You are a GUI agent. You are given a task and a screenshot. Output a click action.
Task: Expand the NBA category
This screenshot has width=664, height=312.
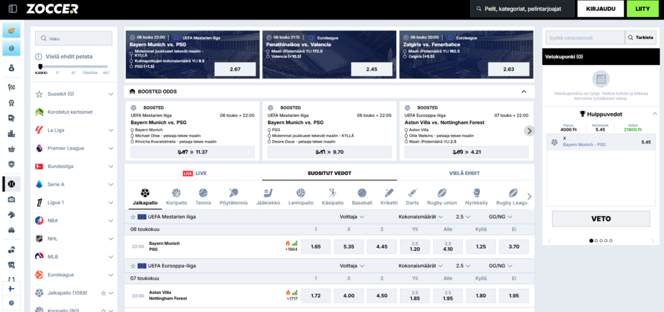coord(111,221)
